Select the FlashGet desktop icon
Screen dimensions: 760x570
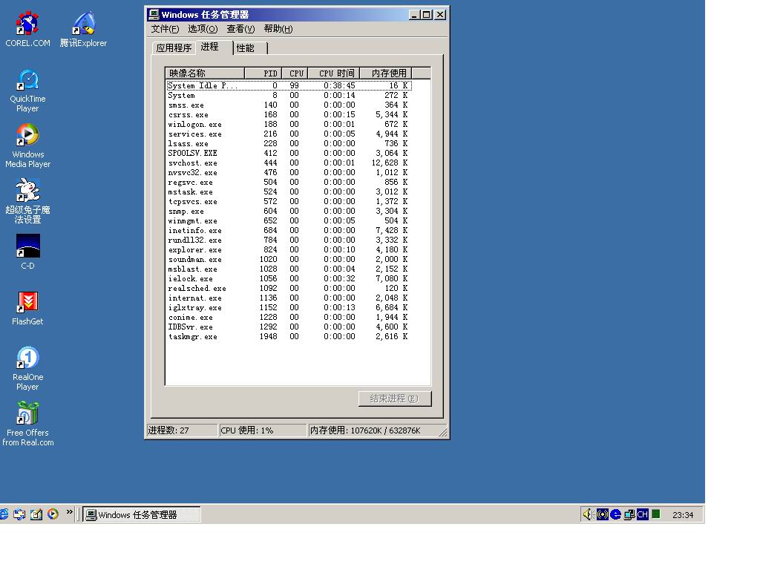click(27, 308)
